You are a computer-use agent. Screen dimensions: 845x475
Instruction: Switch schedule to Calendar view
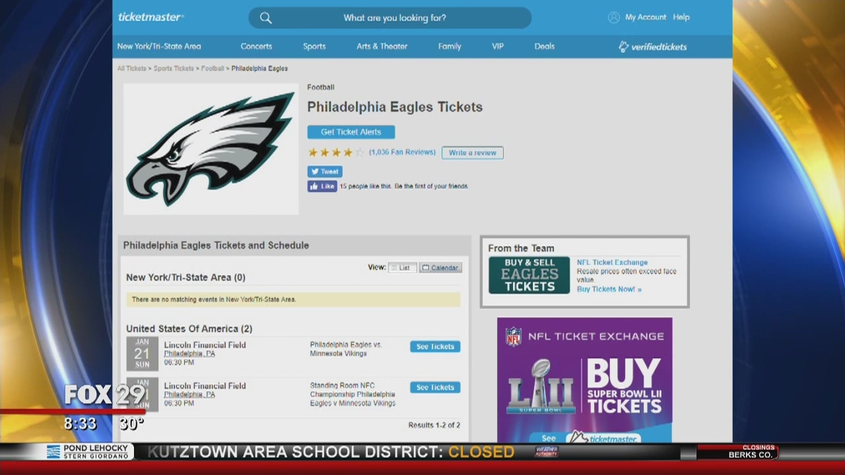pyautogui.click(x=440, y=268)
